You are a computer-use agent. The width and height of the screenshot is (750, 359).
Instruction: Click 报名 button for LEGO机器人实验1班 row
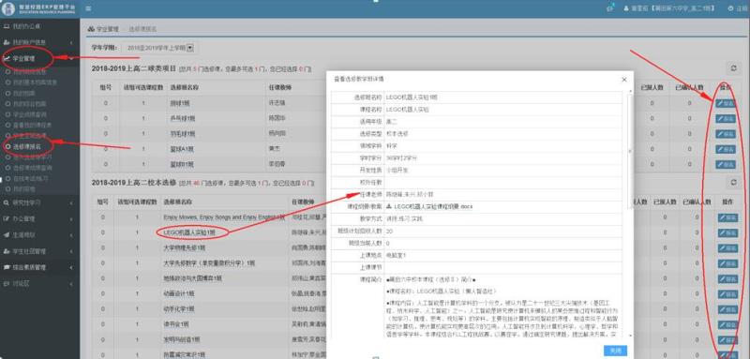coord(728,232)
